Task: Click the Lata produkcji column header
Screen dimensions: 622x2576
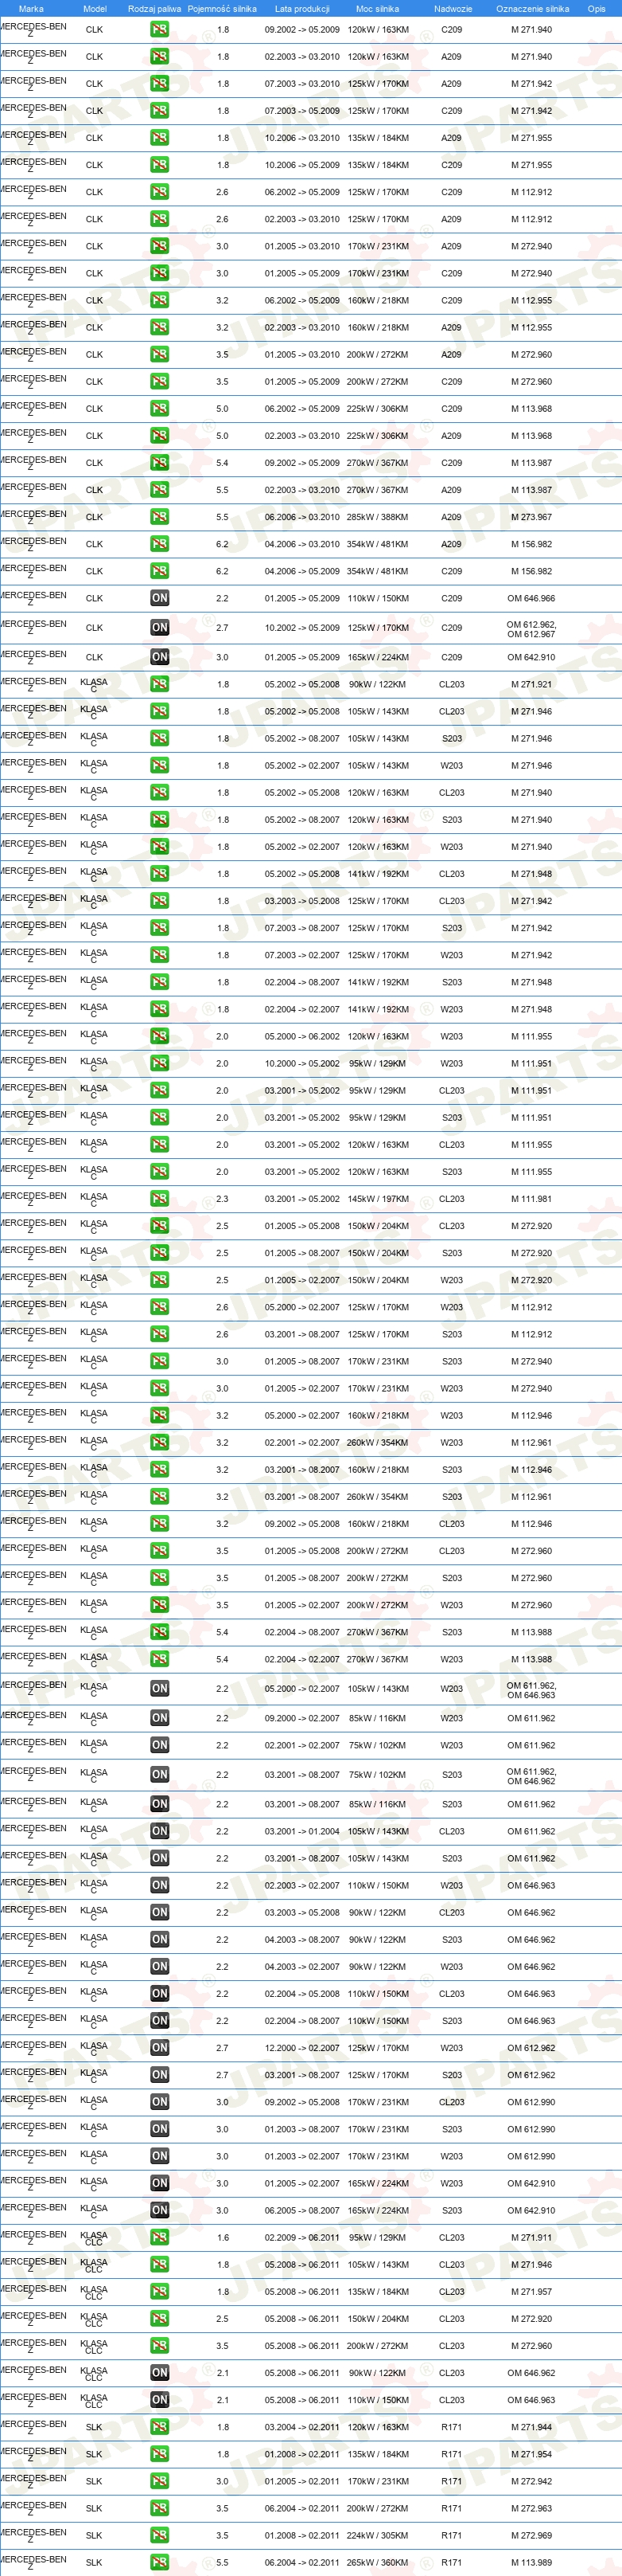Action: coord(301,8)
